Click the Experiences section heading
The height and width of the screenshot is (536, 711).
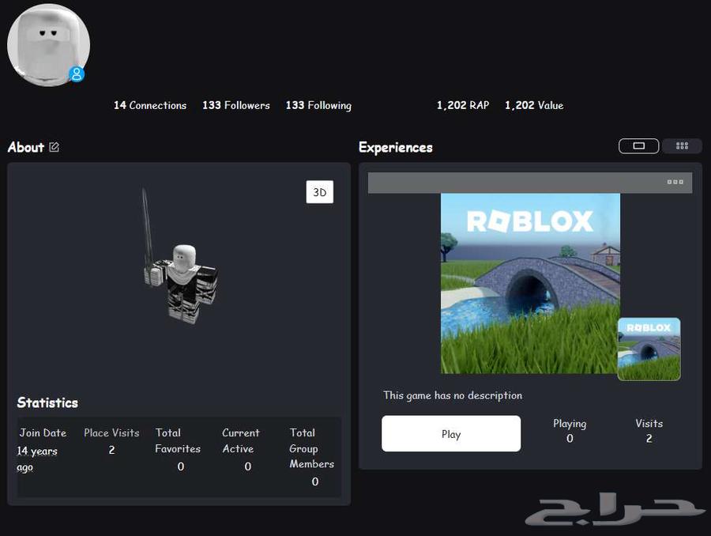click(396, 147)
